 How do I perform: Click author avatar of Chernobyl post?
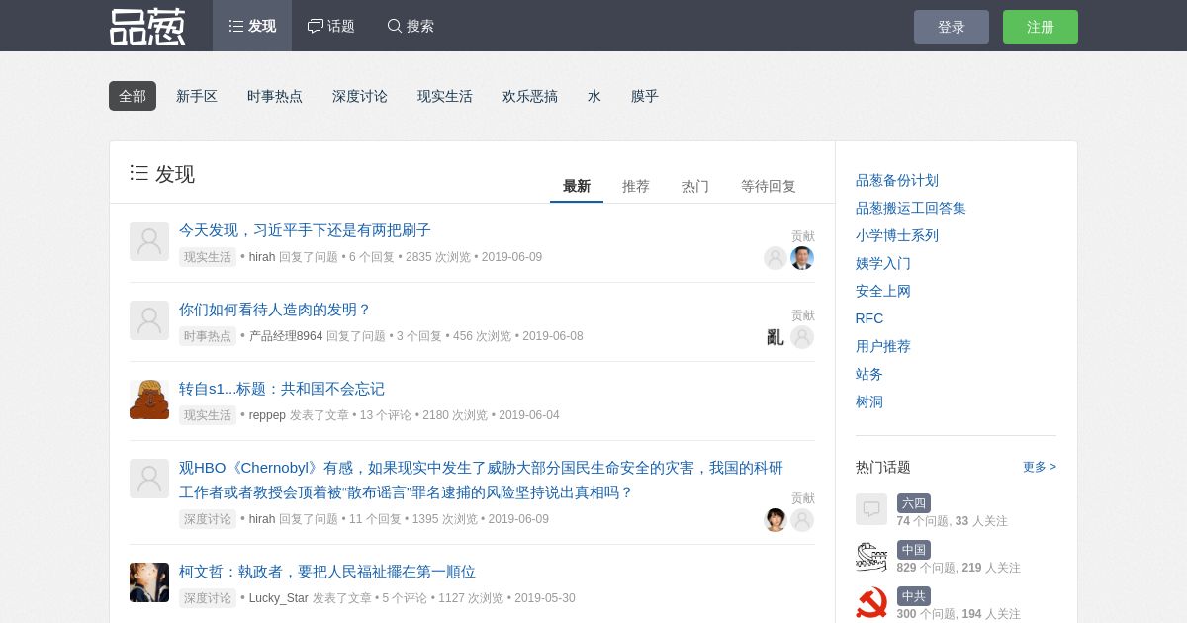pyautogui.click(x=149, y=479)
